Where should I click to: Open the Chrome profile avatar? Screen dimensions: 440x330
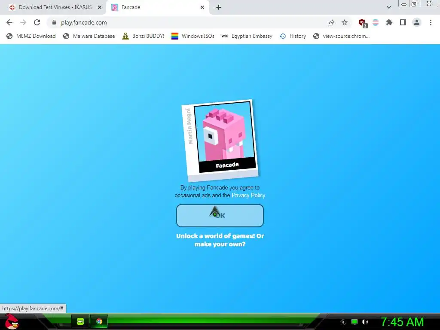(417, 22)
